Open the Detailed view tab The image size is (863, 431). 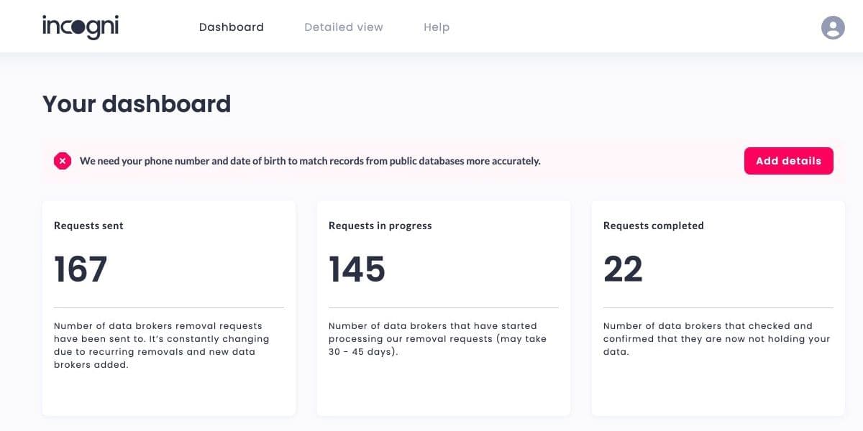click(343, 27)
